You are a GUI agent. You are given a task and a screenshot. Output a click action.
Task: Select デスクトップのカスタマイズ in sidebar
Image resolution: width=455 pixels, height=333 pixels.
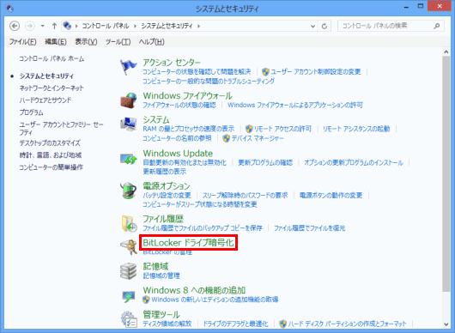[50, 143]
